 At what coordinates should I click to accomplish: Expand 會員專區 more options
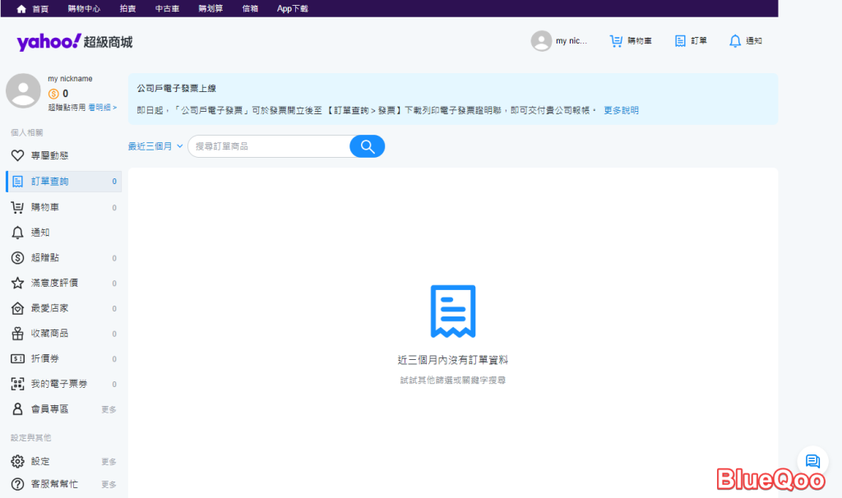pyautogui.click(x=109, y=409)
